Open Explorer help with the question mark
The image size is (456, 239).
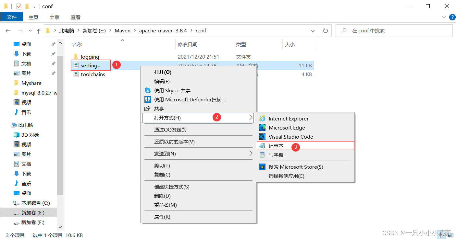point(452,17)
